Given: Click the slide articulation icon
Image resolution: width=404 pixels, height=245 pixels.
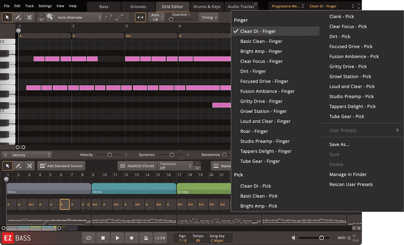Looking at the screenshot, I should point(119,17).
